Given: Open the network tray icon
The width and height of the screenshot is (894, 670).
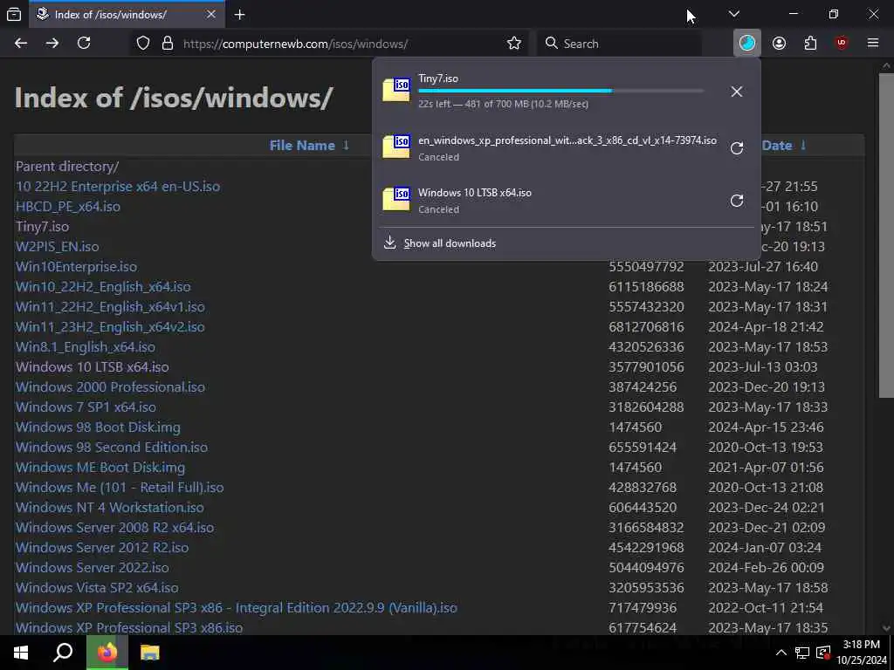Looking at the screenshot, I should [802, 653].
